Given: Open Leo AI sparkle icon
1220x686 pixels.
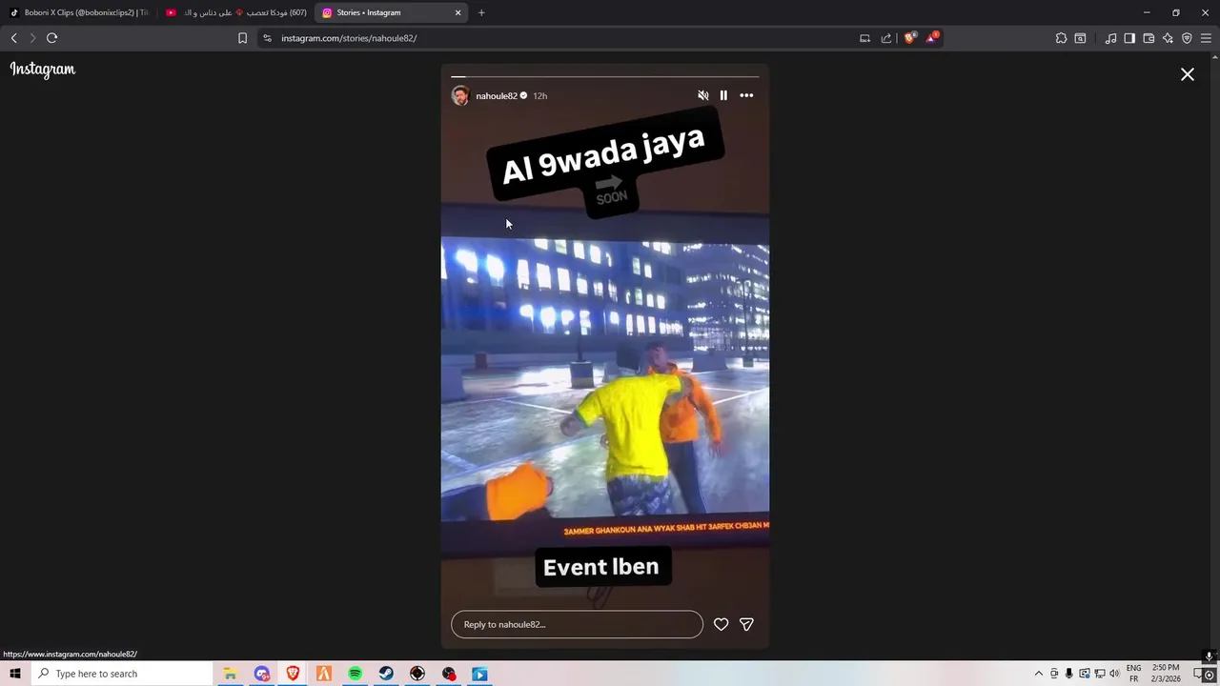Looking at the screenshot, I should click(x=1168, y=38).
